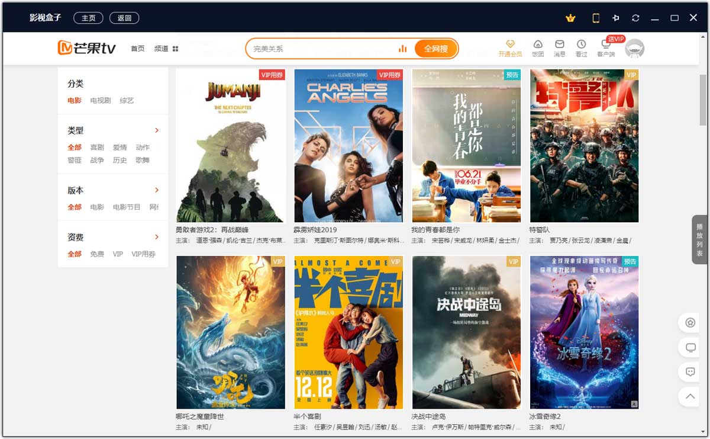Click the star favorite floating icon
Viewport: 710px width, 439px height.
click(x=690, y=323)
